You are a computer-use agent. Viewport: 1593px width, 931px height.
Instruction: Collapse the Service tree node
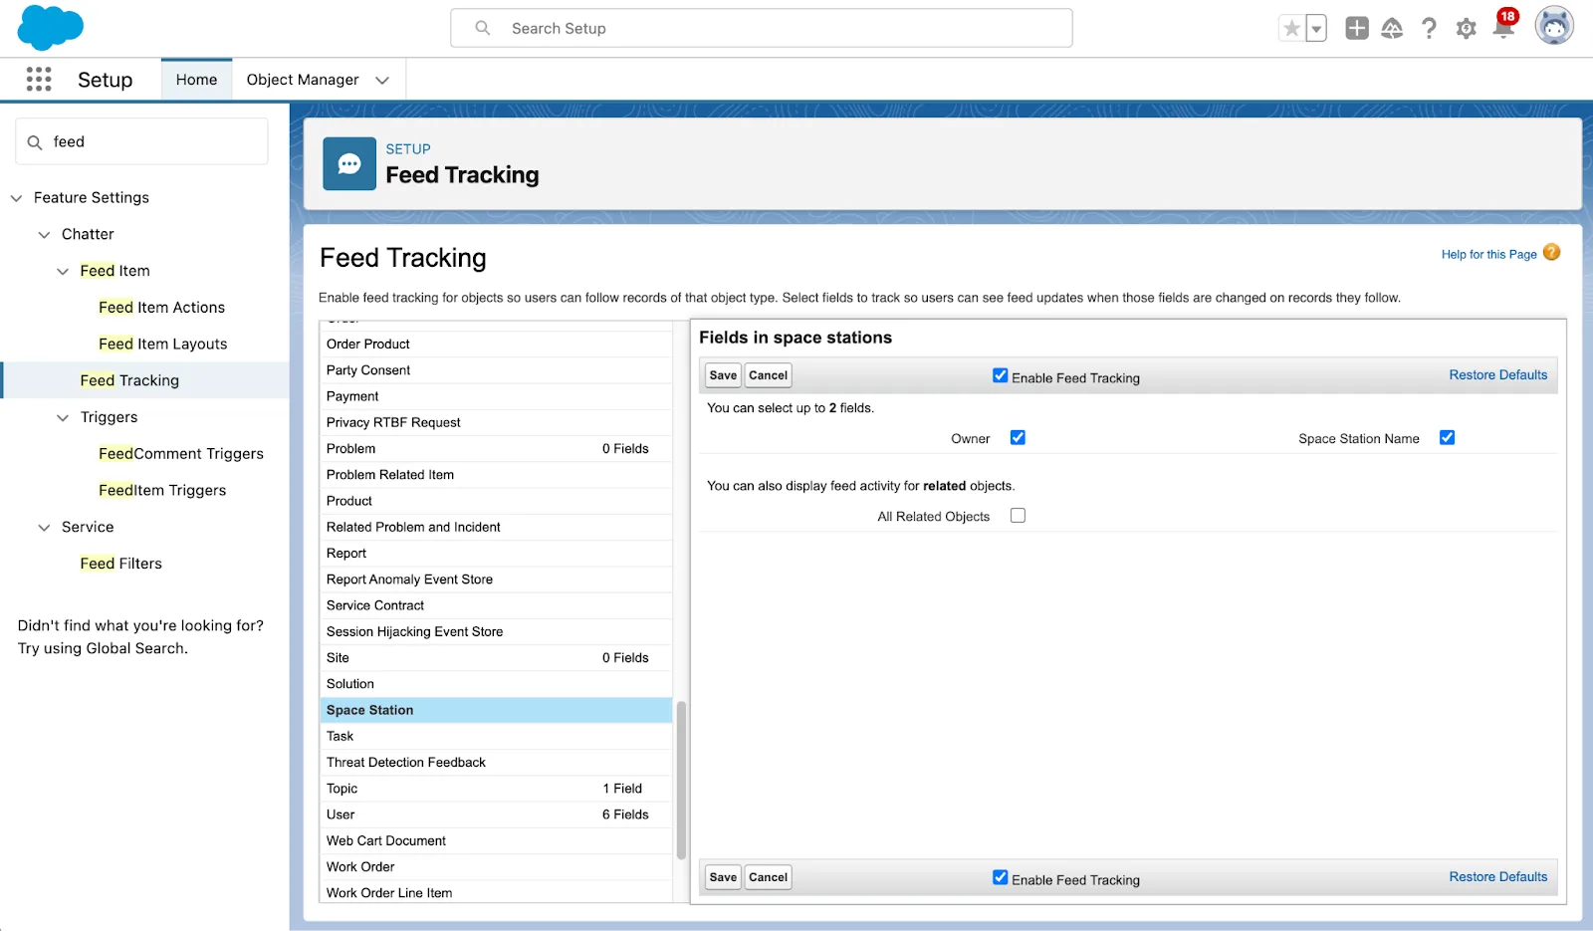pos(44,528)
